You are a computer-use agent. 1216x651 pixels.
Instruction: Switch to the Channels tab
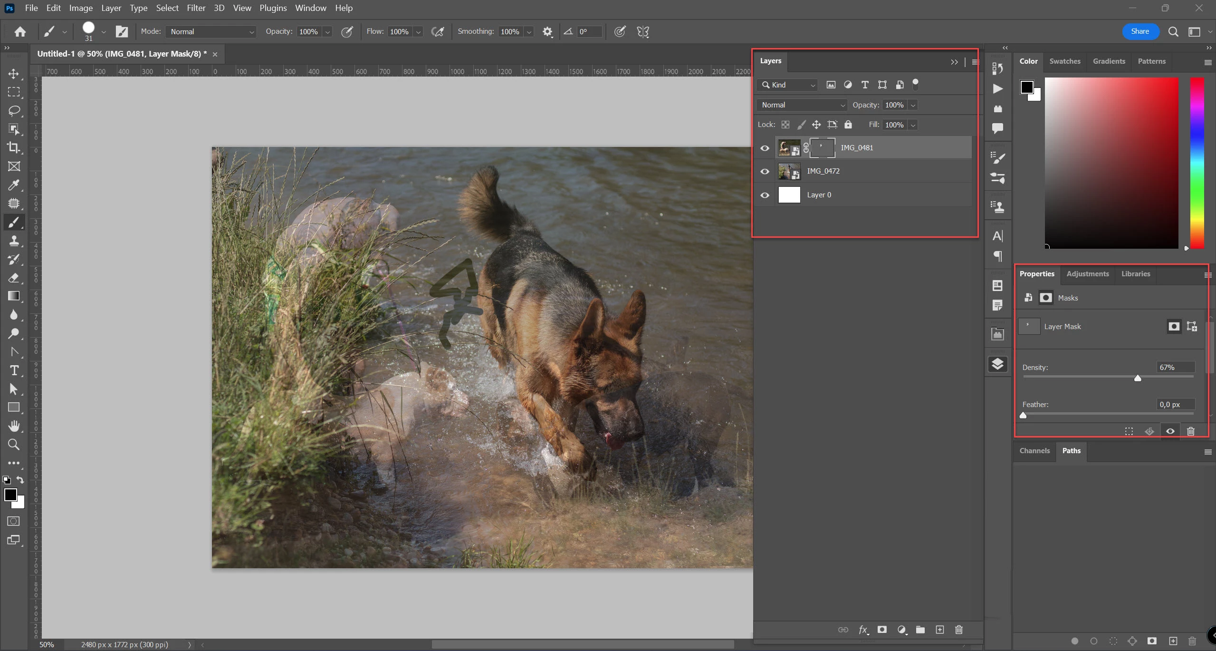1034,451
